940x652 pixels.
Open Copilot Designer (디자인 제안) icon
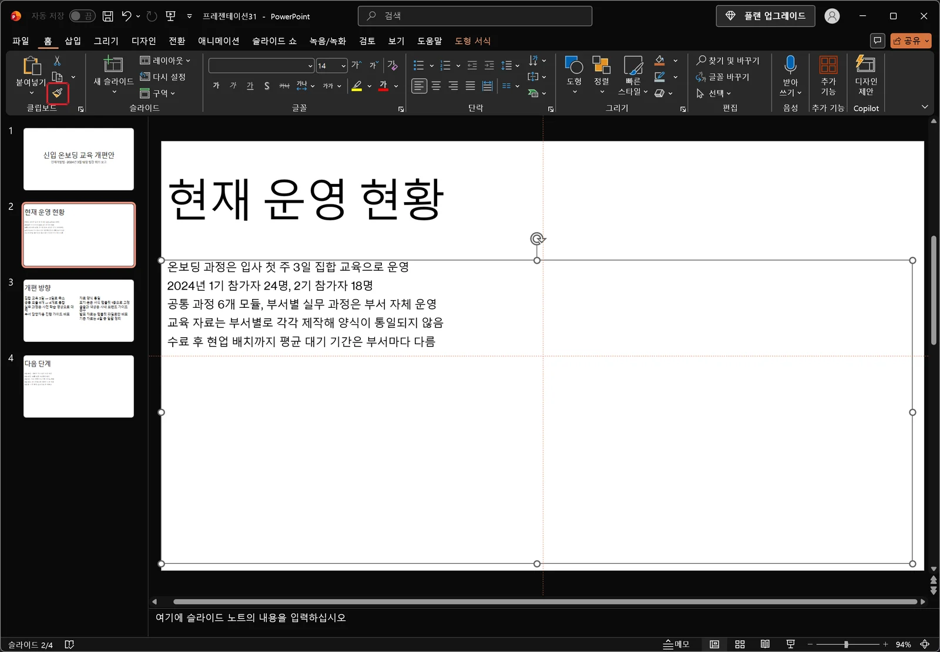865,63
